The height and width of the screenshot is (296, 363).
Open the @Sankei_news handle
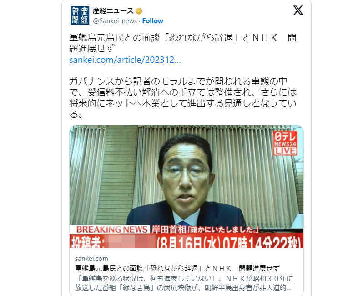click(115, 21)
